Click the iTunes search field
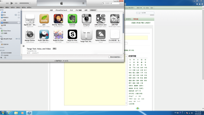This screenshot has height=115, width=204. [111, 3]
